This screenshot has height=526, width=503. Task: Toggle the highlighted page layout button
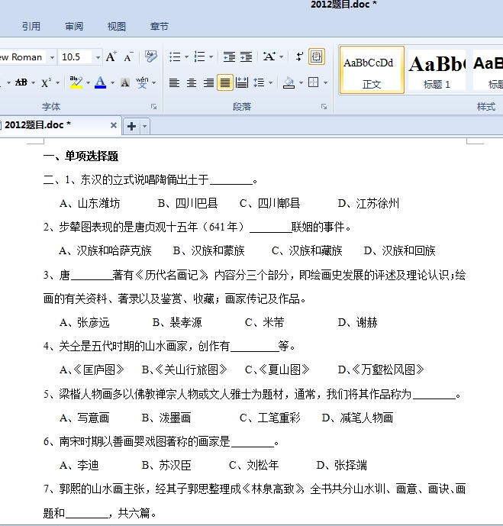coord(316,57)
